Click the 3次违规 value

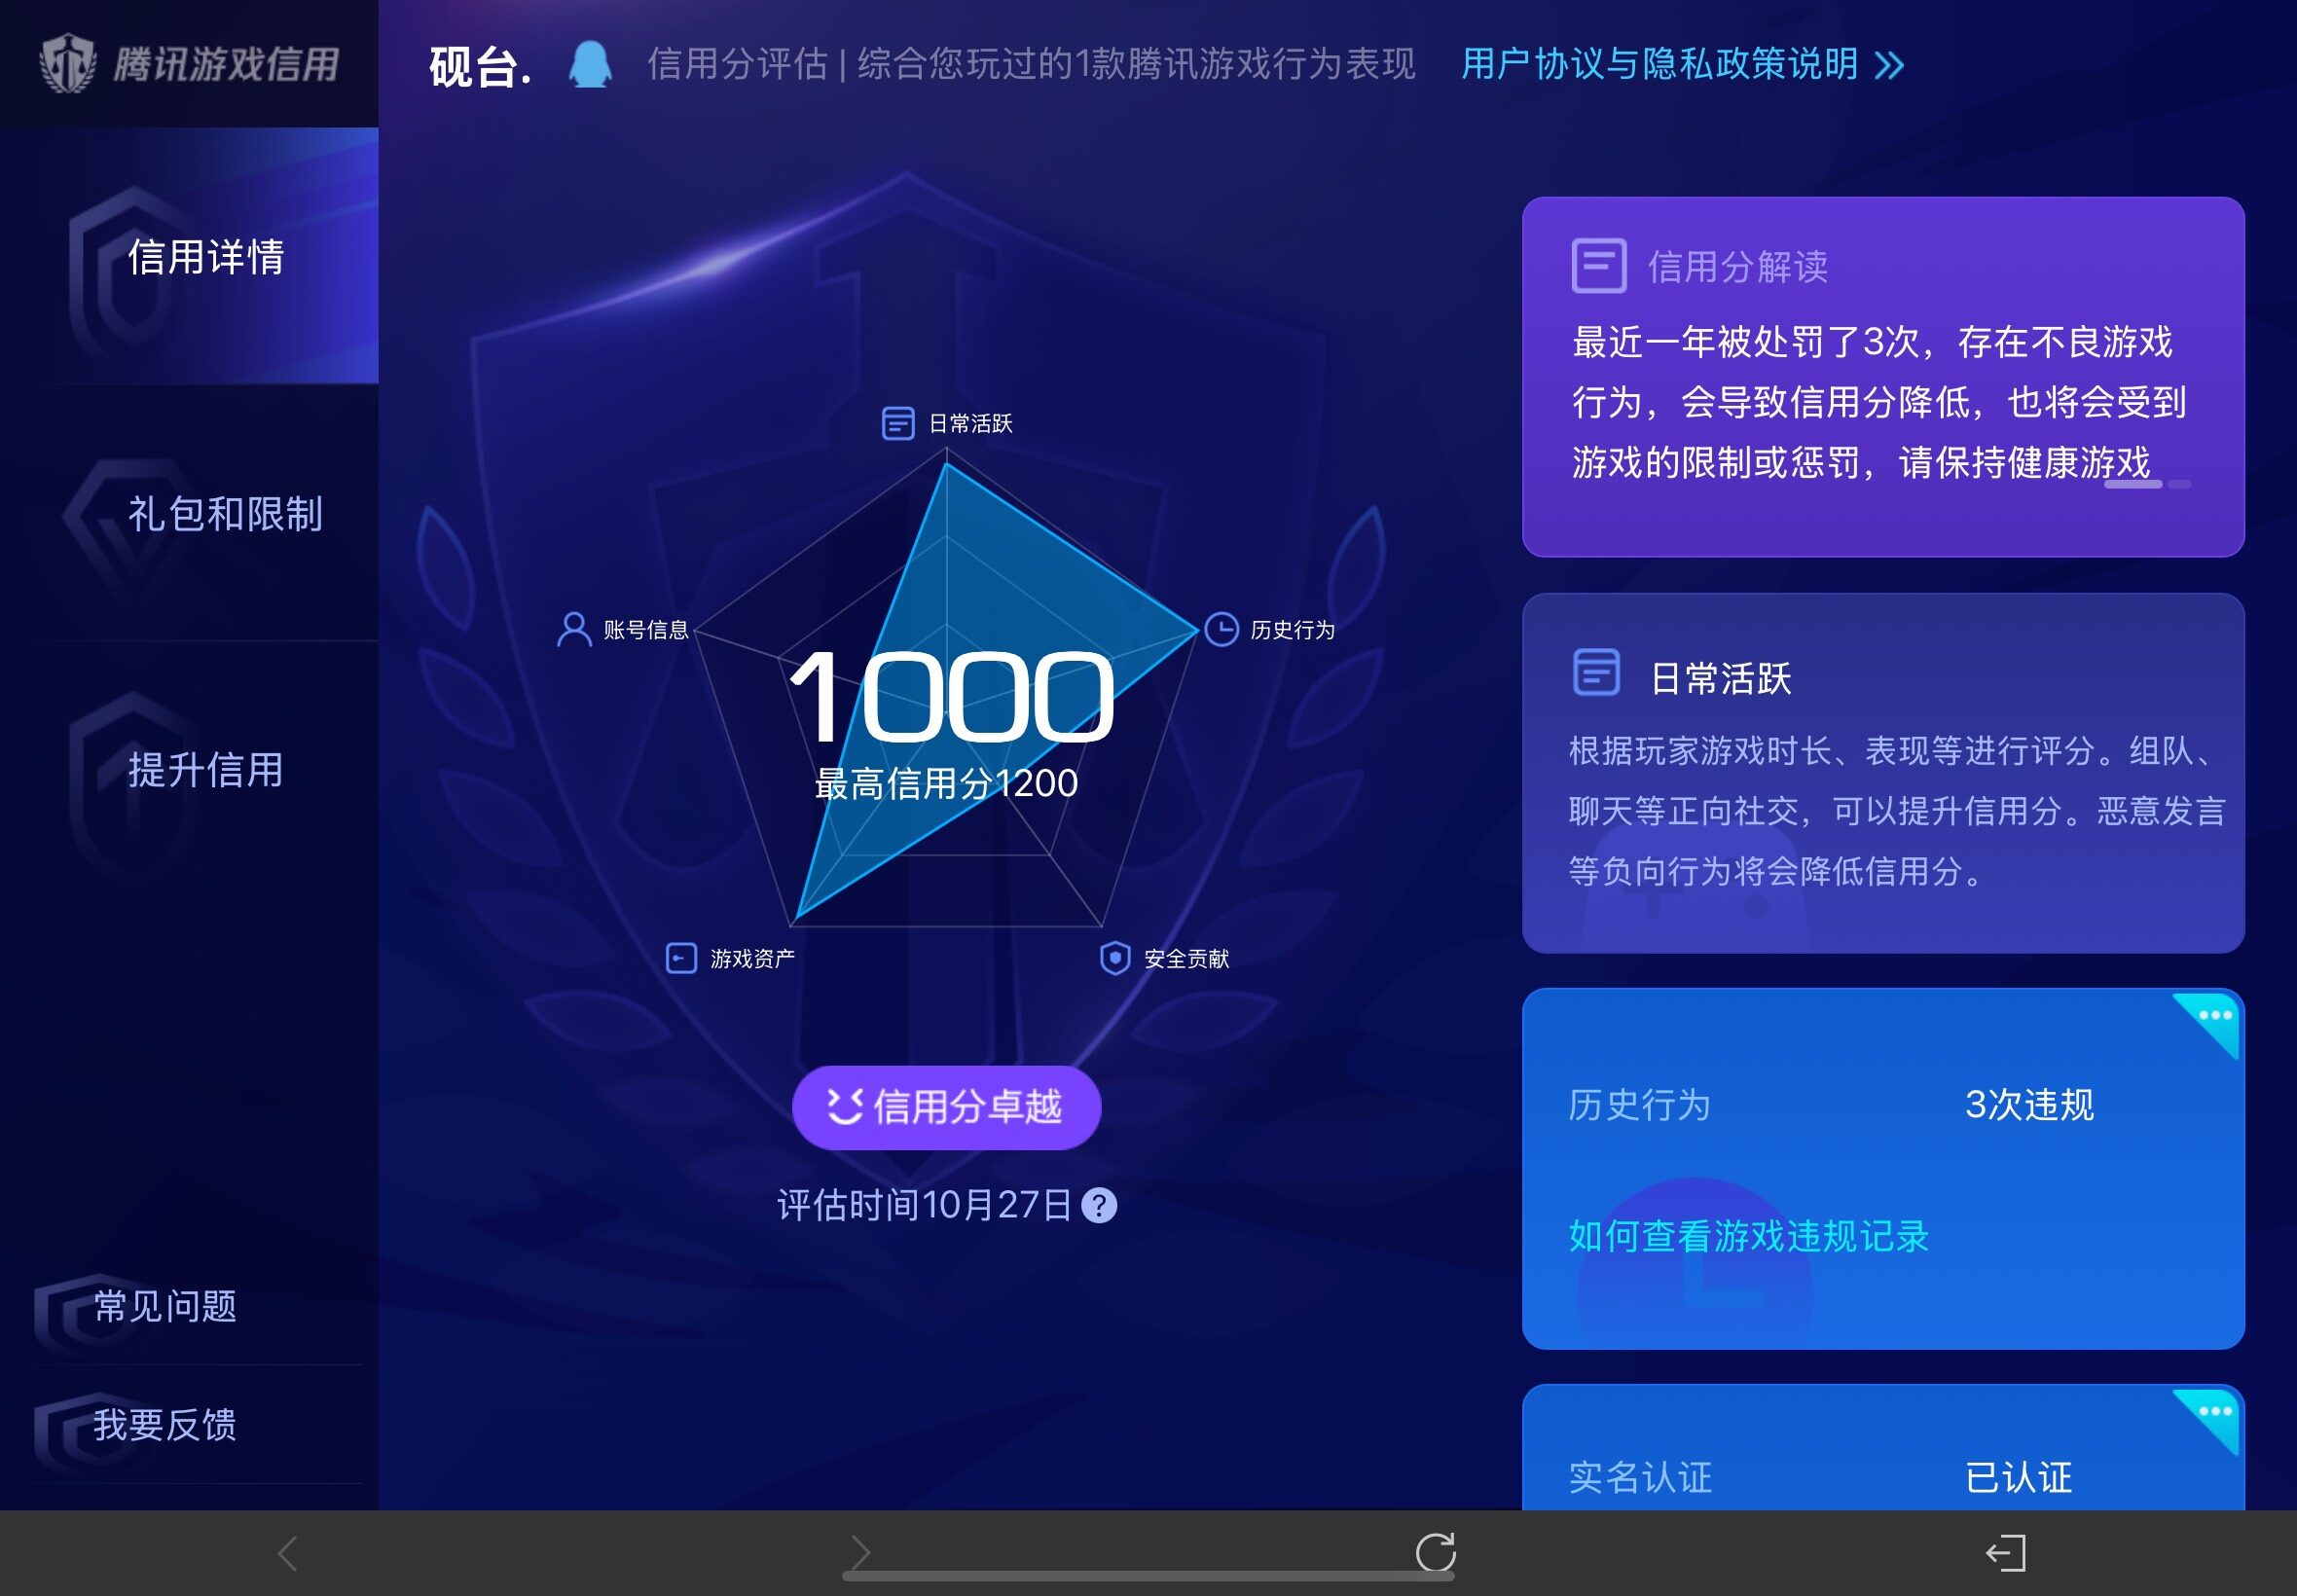tap(2029, 1105)
